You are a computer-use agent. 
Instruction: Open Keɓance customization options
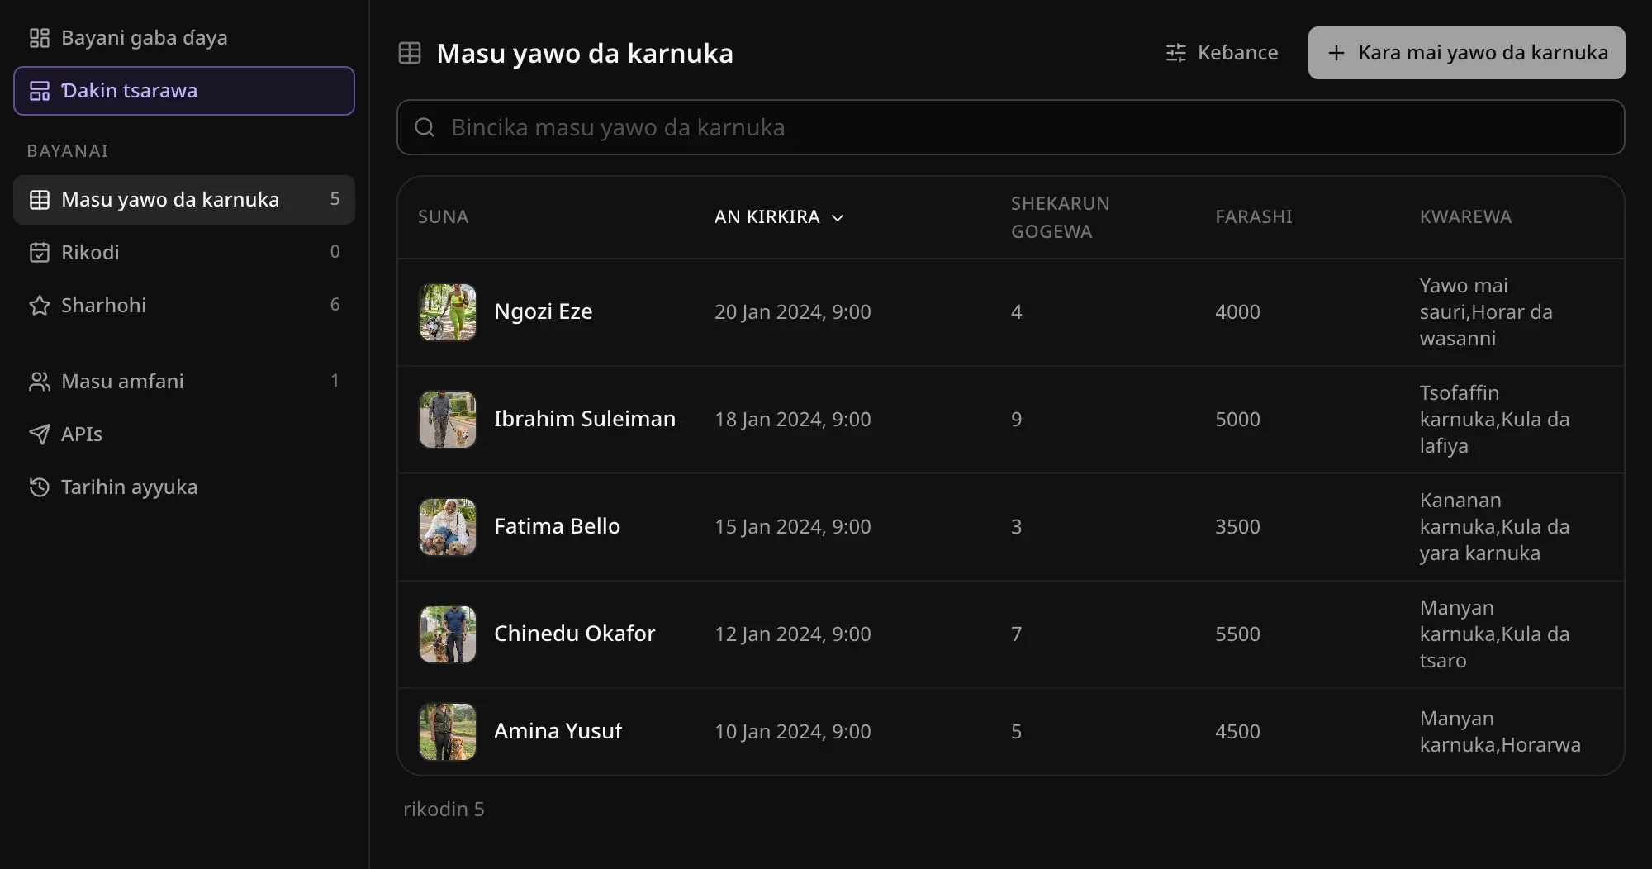point(1222,53)
